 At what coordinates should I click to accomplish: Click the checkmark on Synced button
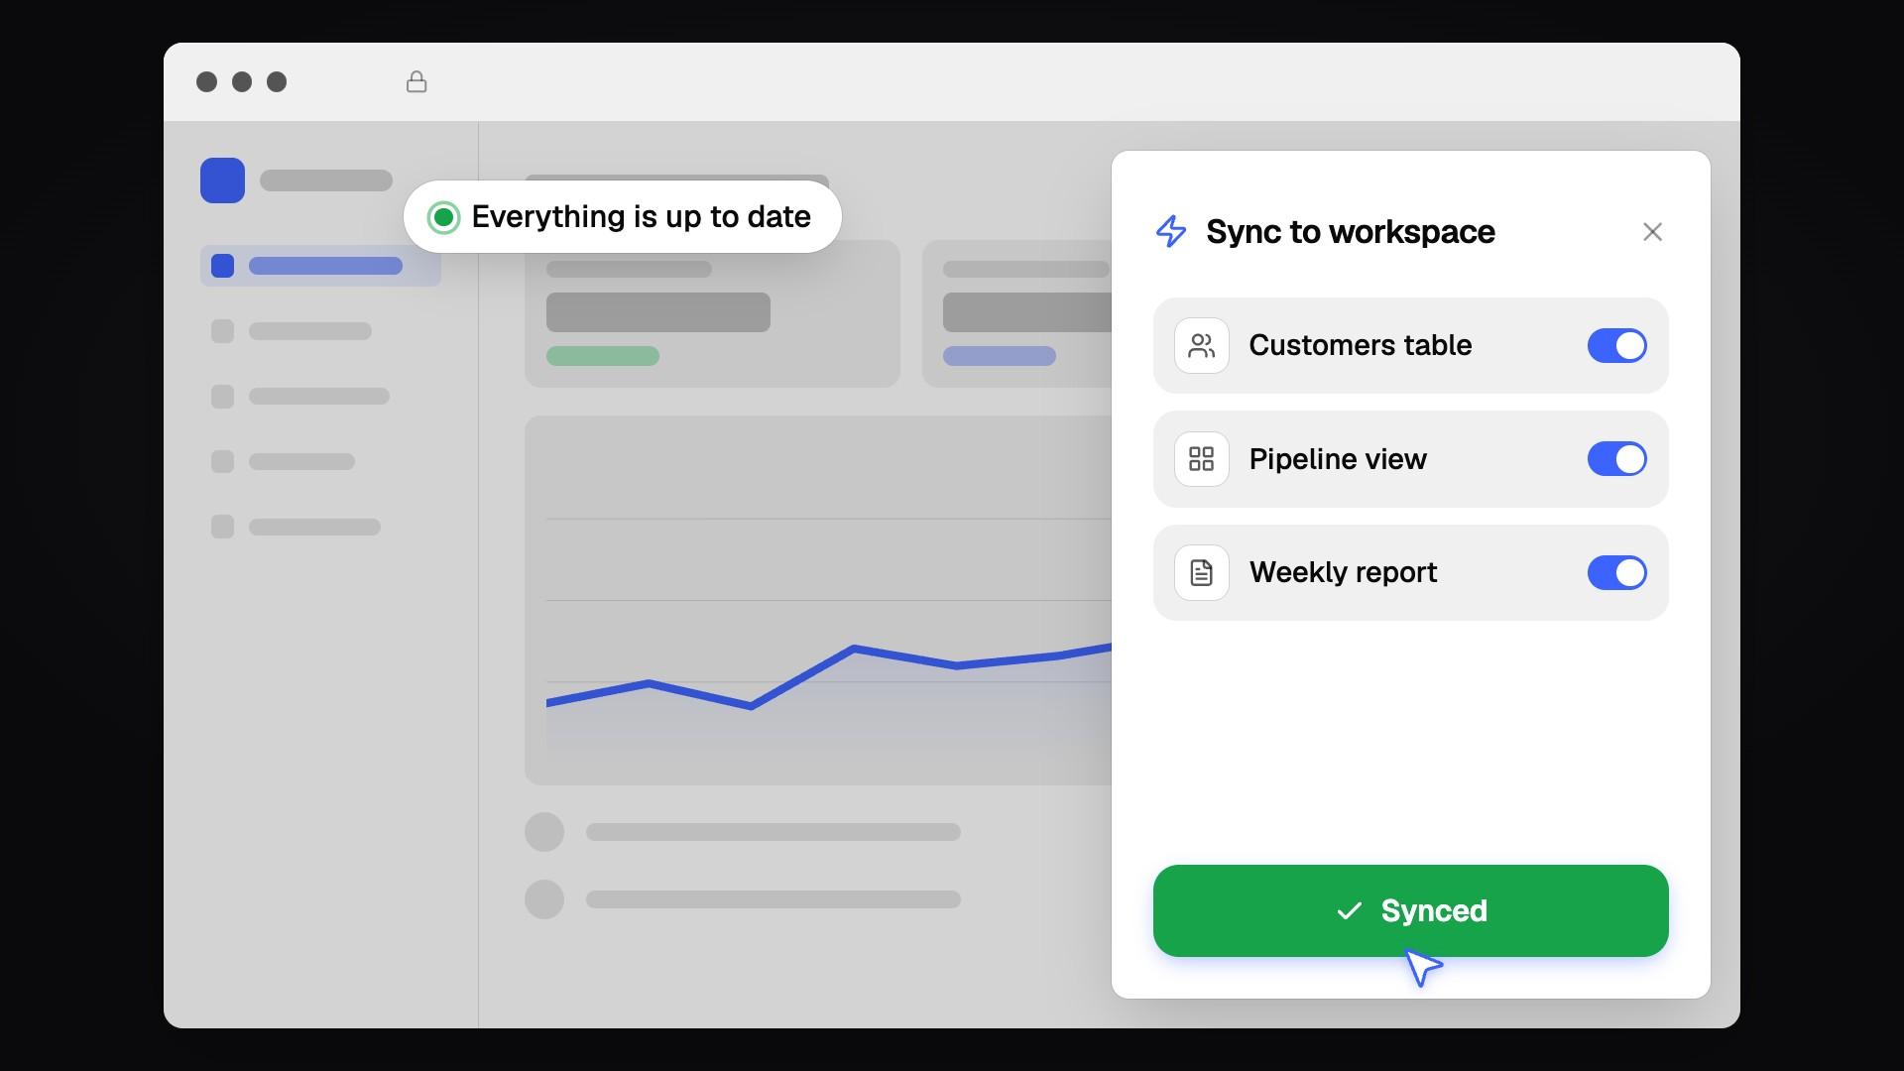pos(1349,911)
